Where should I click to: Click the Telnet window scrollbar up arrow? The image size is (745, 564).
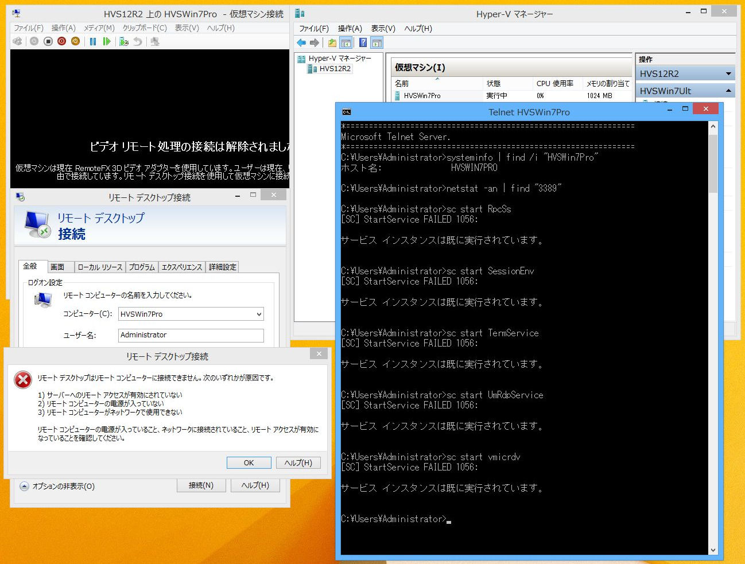coord(713,126)
